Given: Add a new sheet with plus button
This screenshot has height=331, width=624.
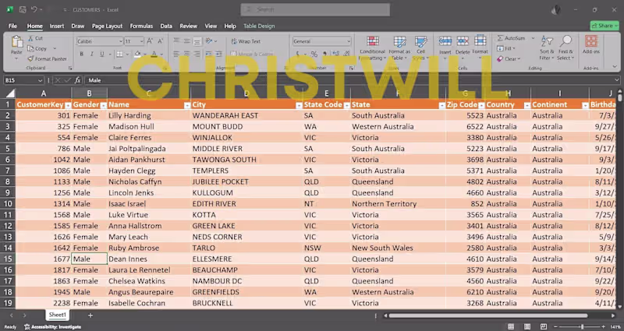Looking at the screenshot, I should pos(90,315).
